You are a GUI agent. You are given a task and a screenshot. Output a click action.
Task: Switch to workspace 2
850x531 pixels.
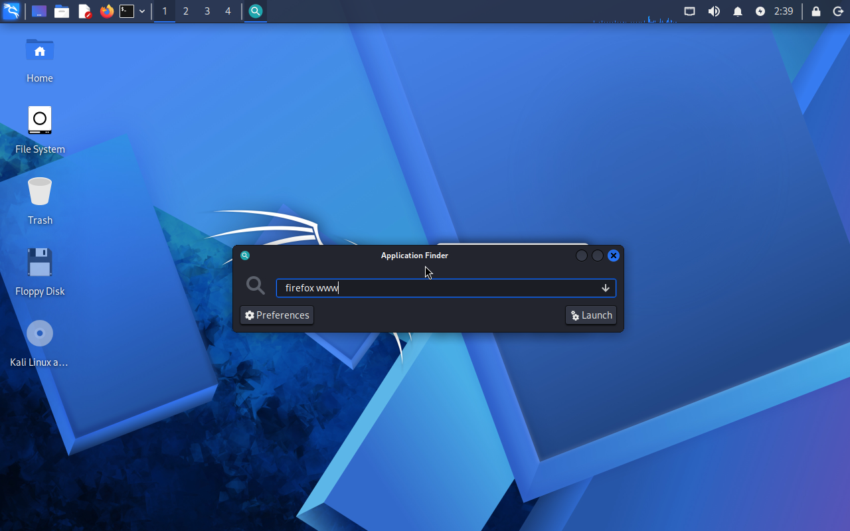click(185, 11)
